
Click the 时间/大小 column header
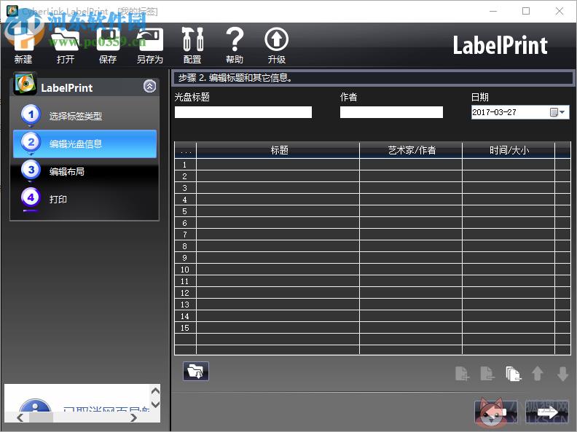point(509,150)
